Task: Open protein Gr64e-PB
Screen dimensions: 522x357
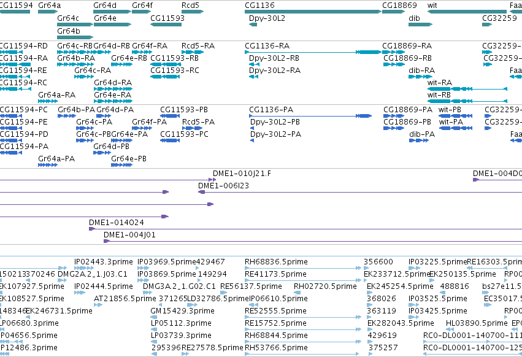Action: (122, 165)
